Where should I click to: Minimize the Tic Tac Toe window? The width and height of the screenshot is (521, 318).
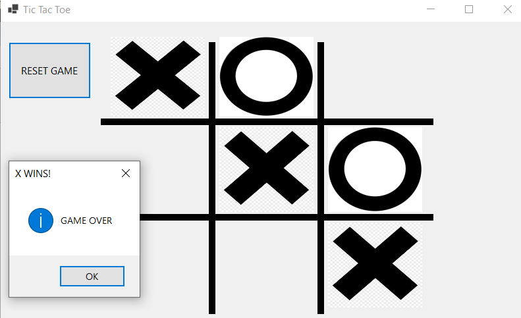[x=431, y=9]
